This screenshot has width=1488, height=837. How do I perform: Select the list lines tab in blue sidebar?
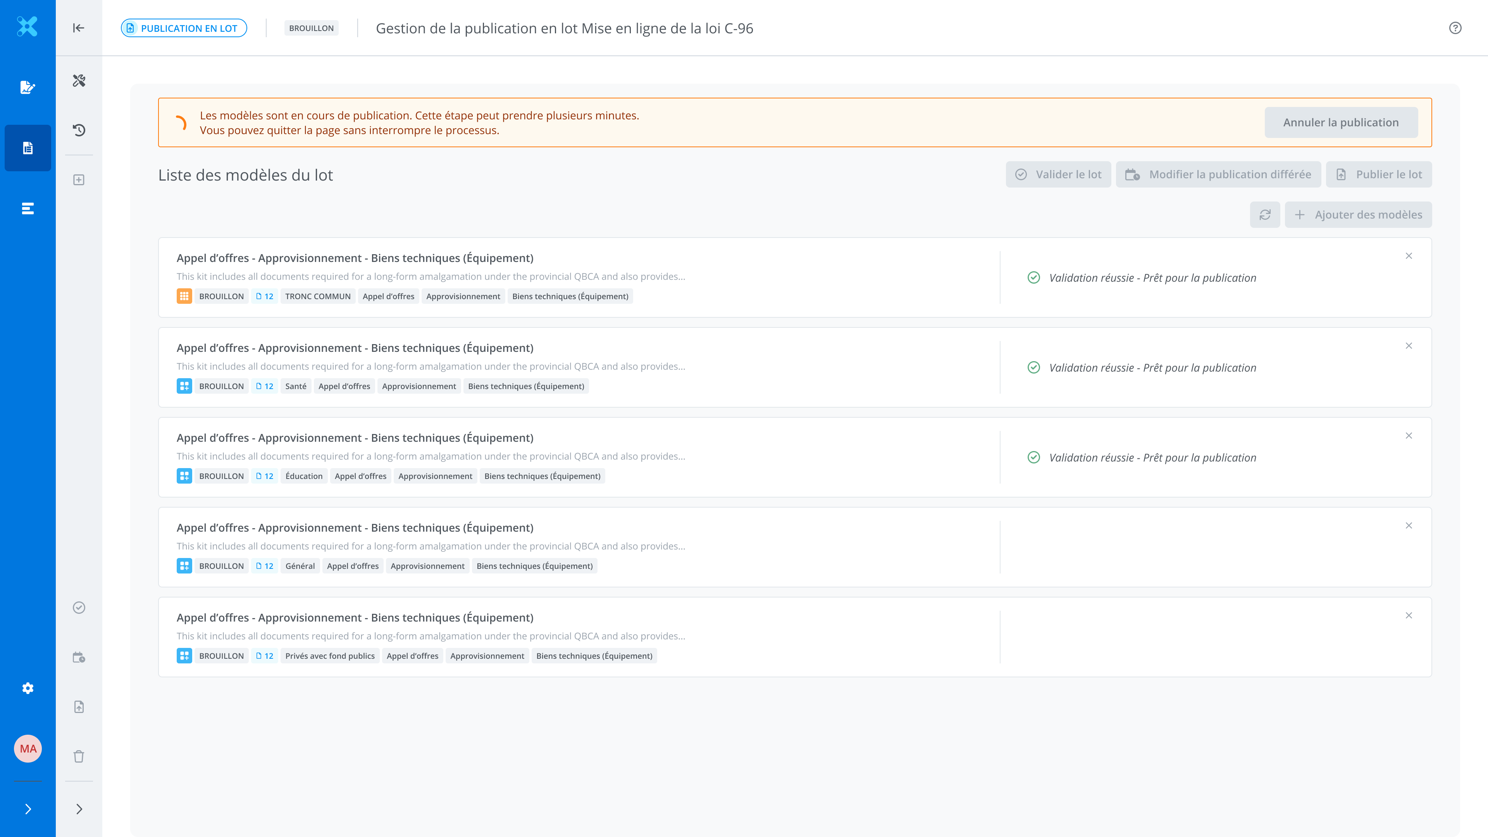coord(28,208)
